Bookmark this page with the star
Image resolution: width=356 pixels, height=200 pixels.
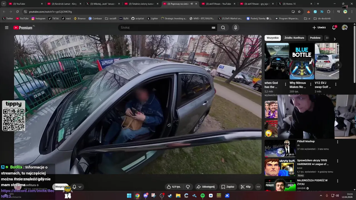(x=299, y=12)
